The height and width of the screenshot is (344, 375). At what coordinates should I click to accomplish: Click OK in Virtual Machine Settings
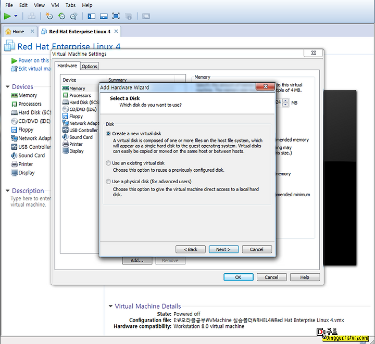tap(239, 277)
